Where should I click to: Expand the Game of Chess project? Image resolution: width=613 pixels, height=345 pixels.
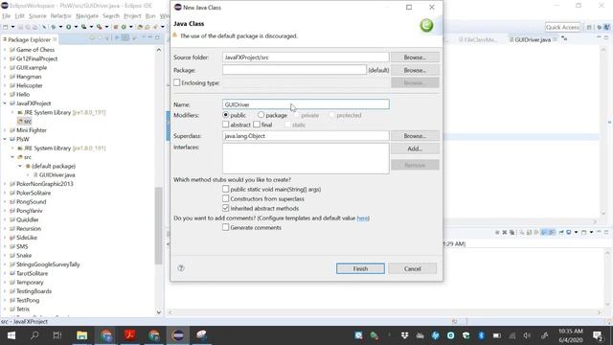tap(5, 50)
